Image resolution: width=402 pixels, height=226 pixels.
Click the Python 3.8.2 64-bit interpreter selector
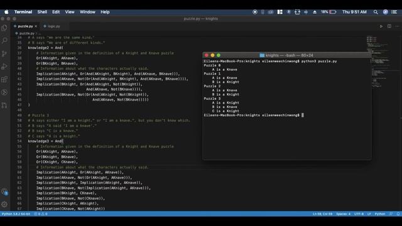point(16,214)
